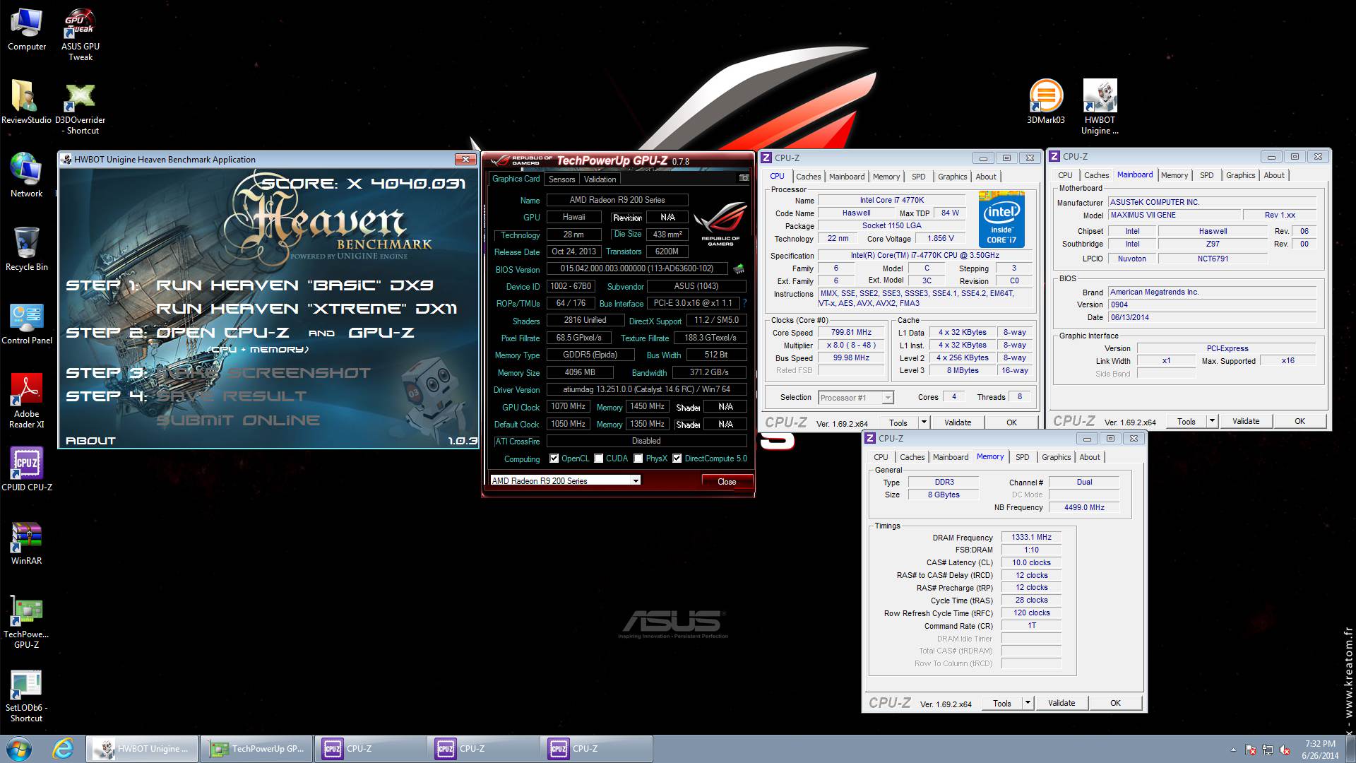The height and width of the screenshot is (763, 1356).
Task: Click Core Speed value 799.81 MHz
Action: click(x=851, y=333)
